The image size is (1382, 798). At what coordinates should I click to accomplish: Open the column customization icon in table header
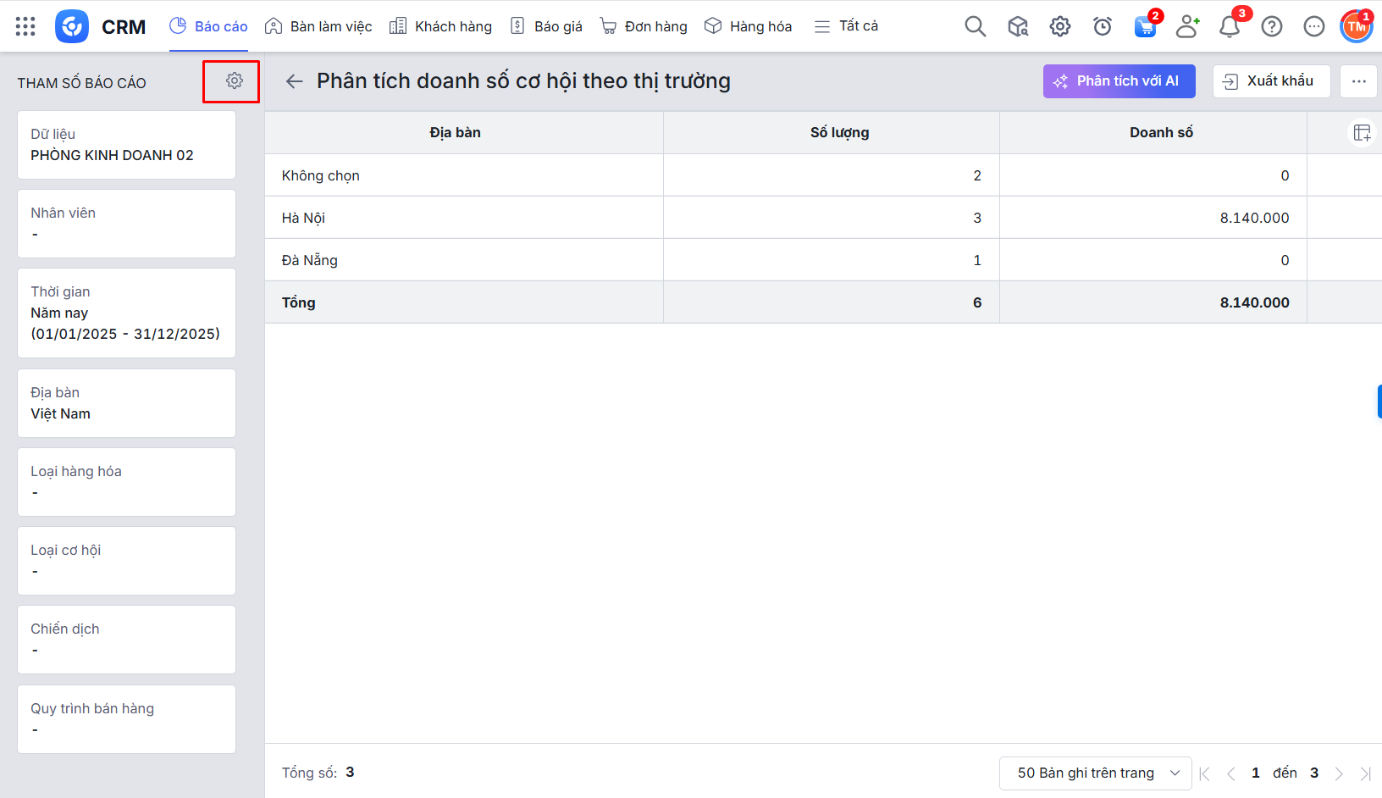pos(1362,133)
